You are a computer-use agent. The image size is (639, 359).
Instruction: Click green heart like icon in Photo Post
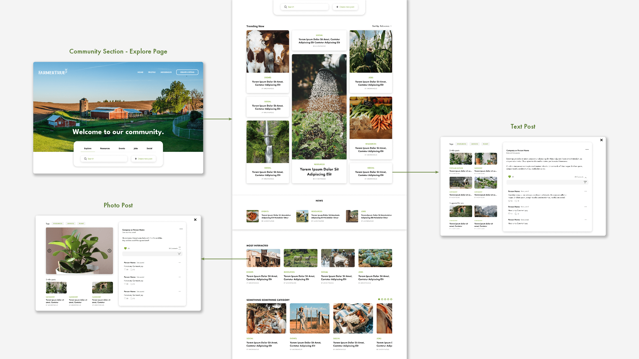(125, 248)
